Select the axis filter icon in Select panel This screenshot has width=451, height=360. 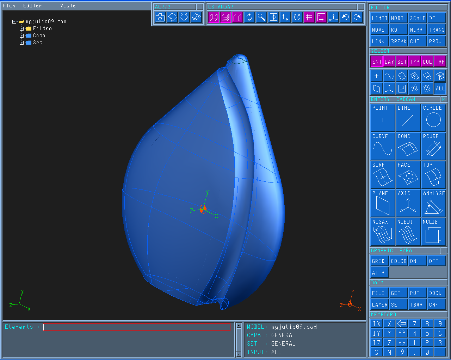click(x=389, y=89)
